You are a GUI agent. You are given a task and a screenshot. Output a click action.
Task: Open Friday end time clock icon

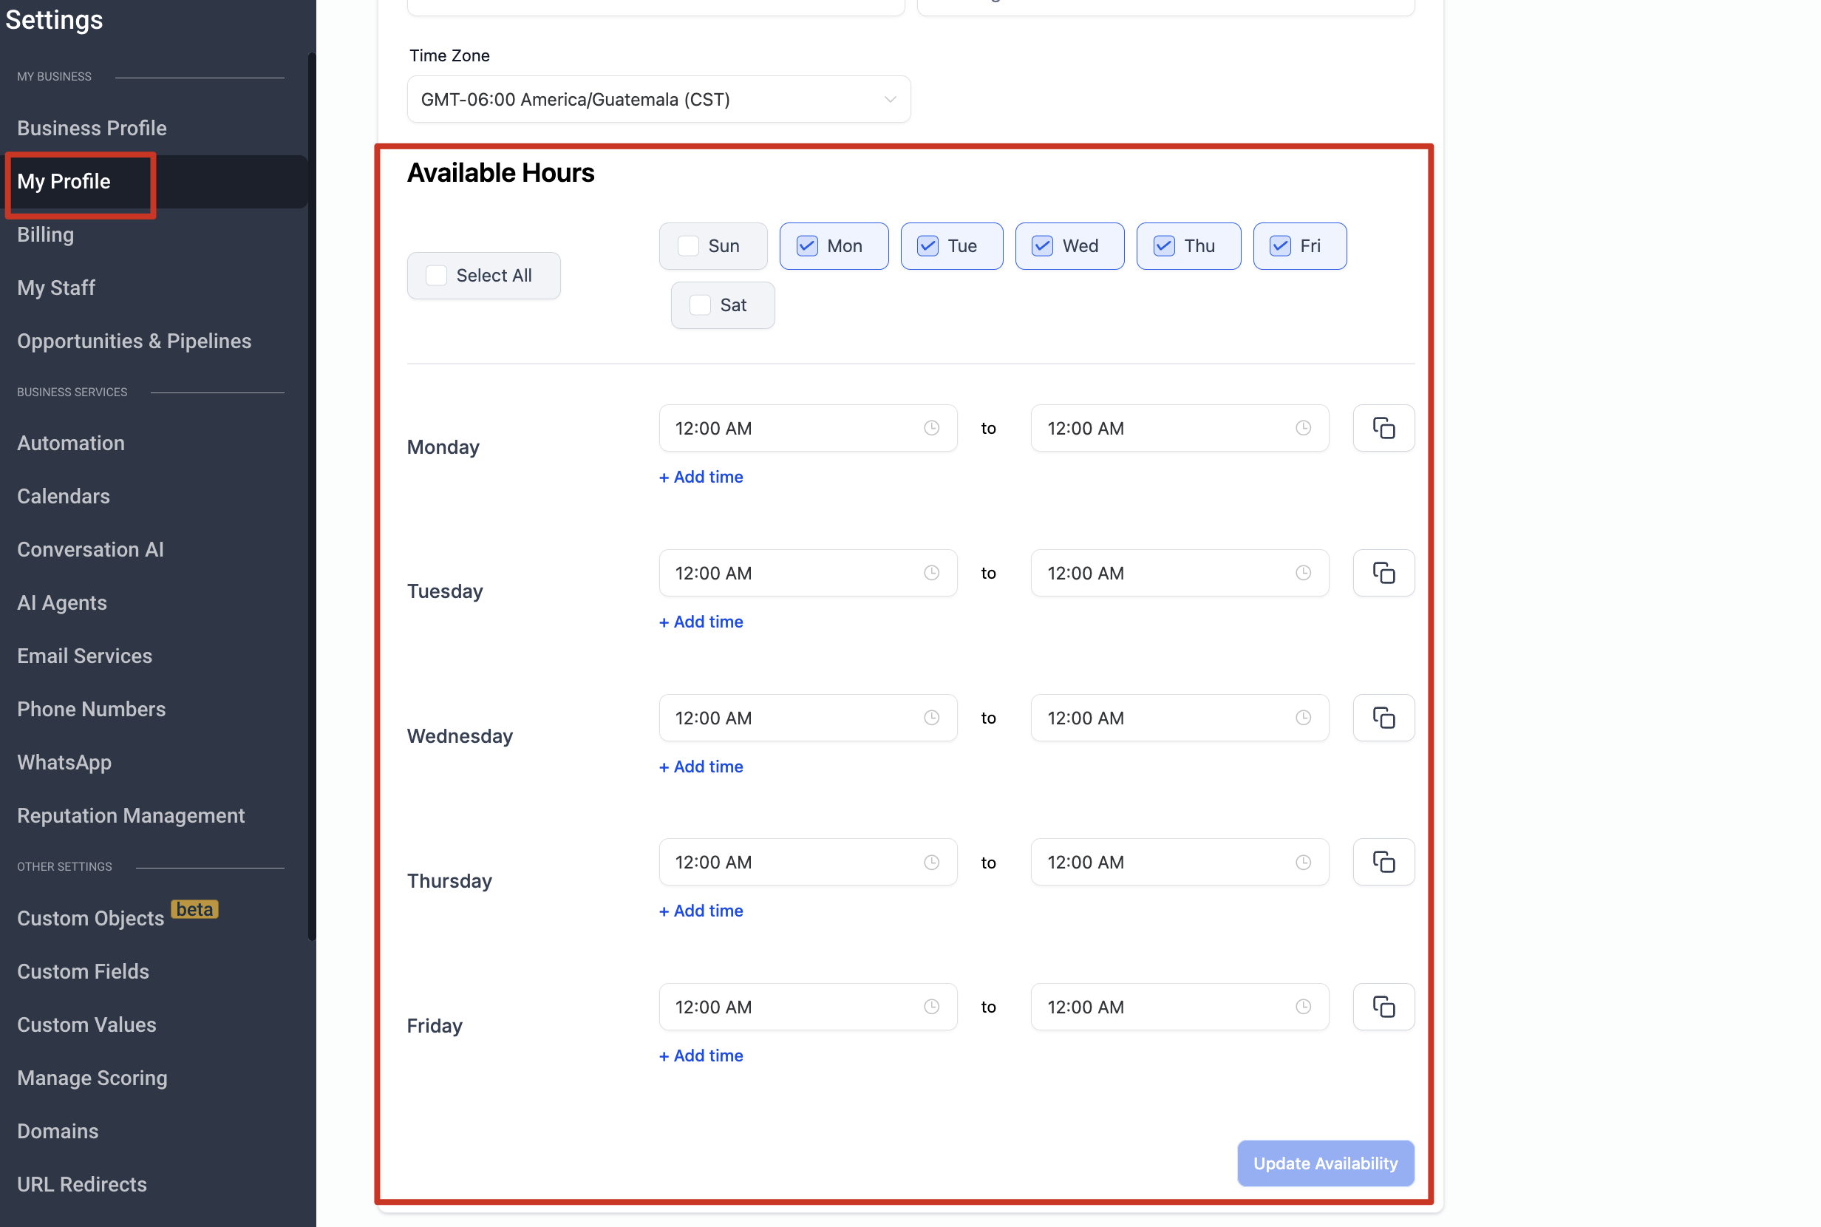pyautogui.click(x=1302, y=1006)
